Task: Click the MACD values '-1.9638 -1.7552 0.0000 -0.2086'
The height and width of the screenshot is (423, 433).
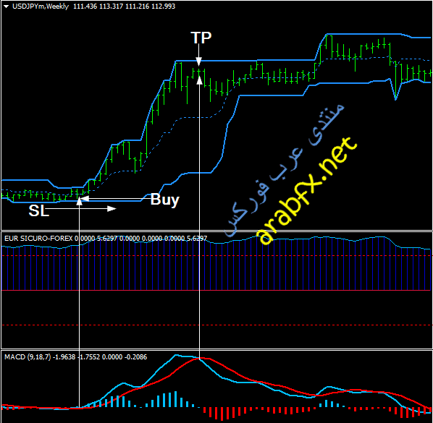Action: pos(100,356)
